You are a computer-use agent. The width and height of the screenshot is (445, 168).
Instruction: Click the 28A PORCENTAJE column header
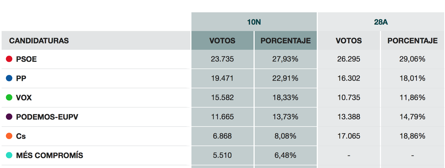pyautogui.click(x=412, y=41)
